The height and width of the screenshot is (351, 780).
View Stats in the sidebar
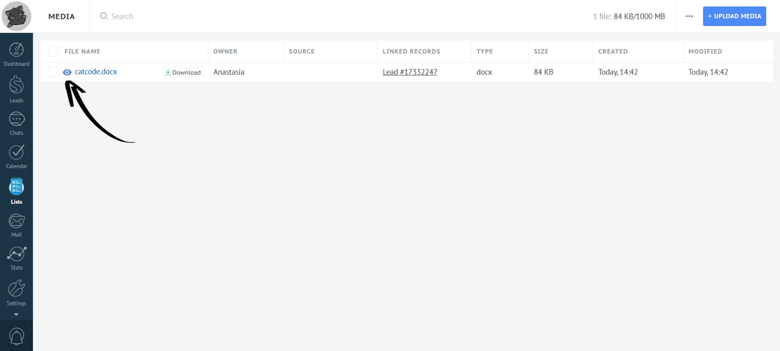(16, 258)
